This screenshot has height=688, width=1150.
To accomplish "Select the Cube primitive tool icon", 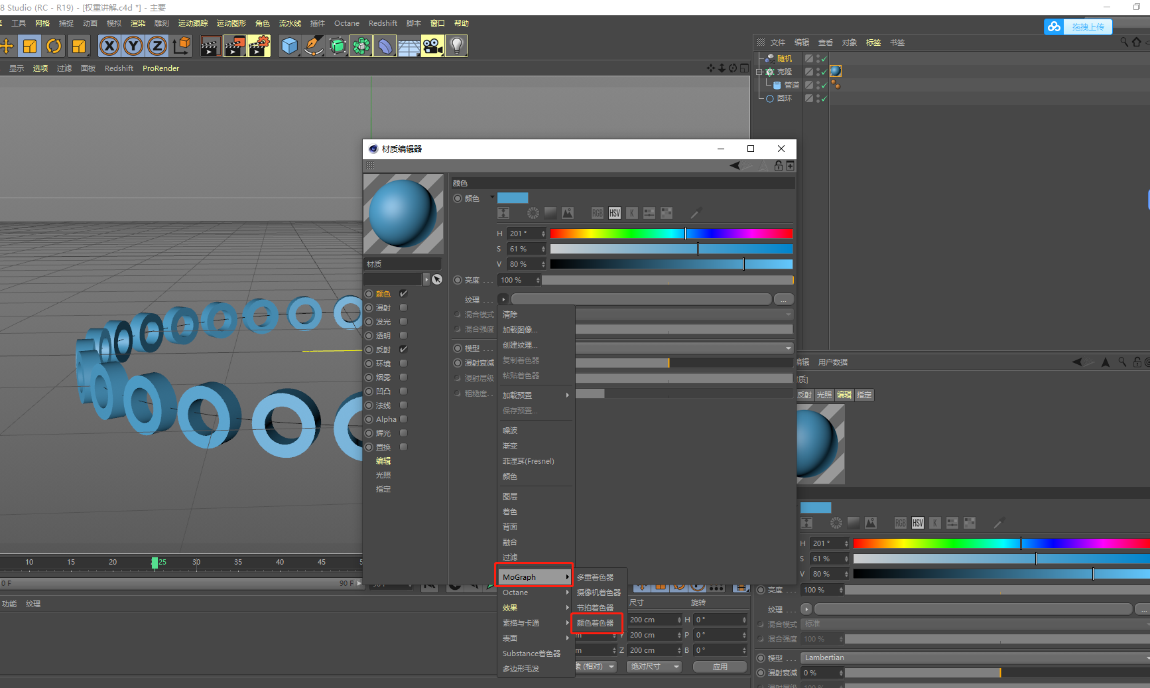I will pyautogui.click(x=289, y=46).
